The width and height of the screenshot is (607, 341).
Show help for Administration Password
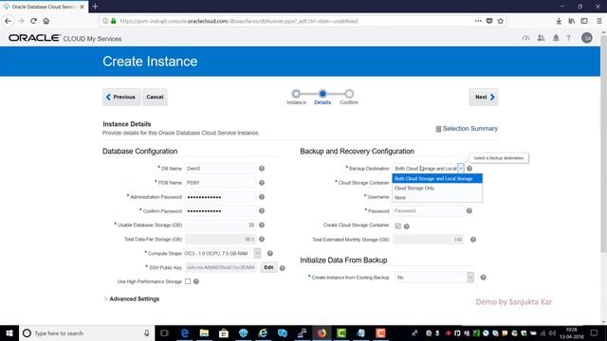coord(262,197)
